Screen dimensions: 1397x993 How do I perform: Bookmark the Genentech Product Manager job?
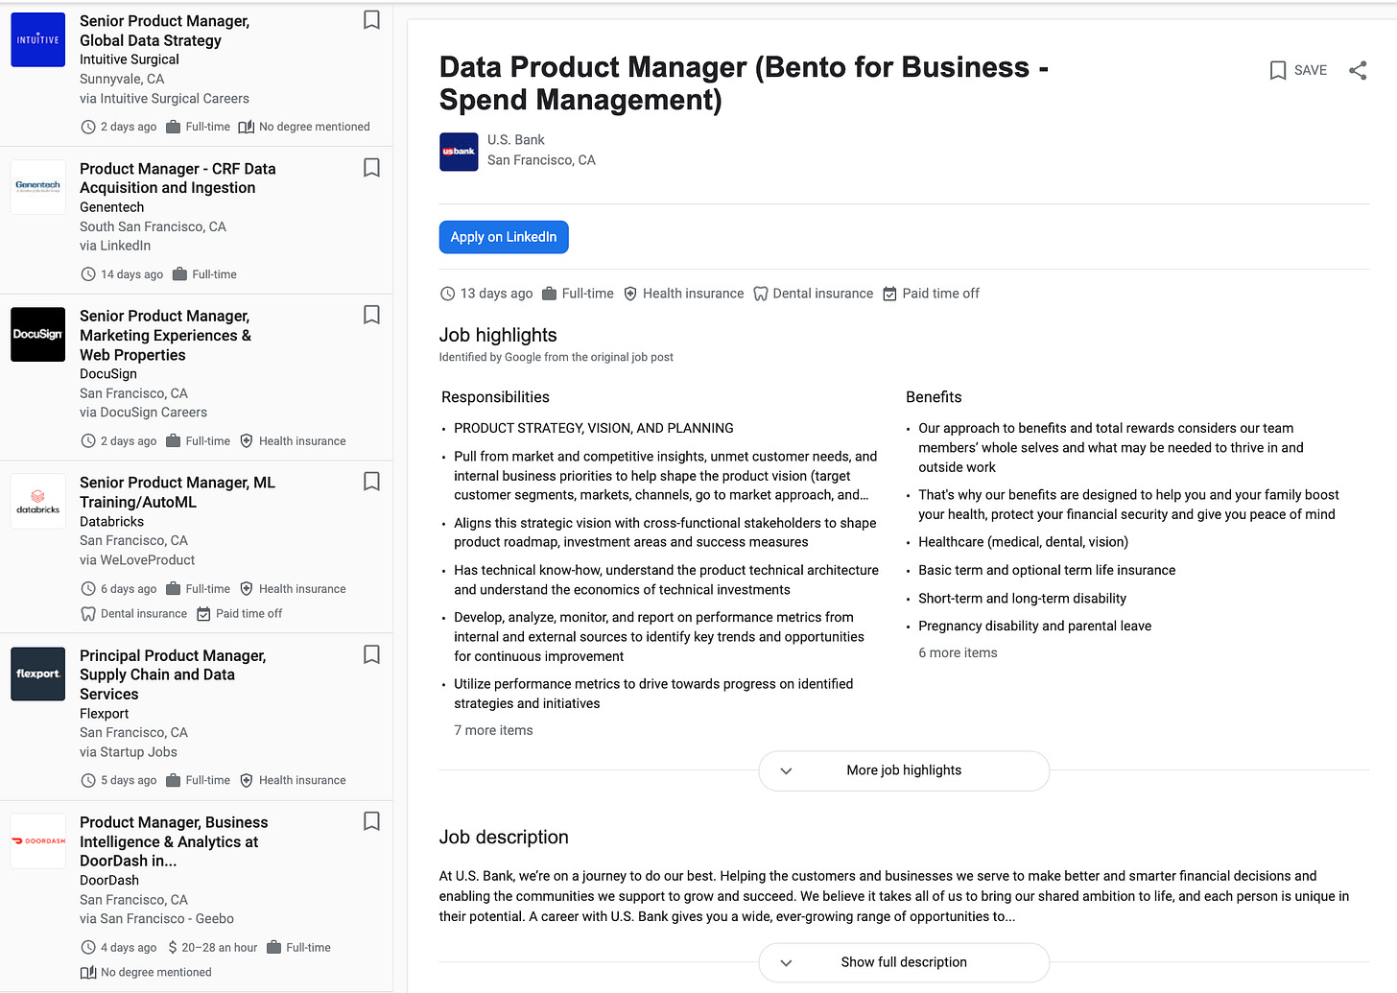coord(371,168)
